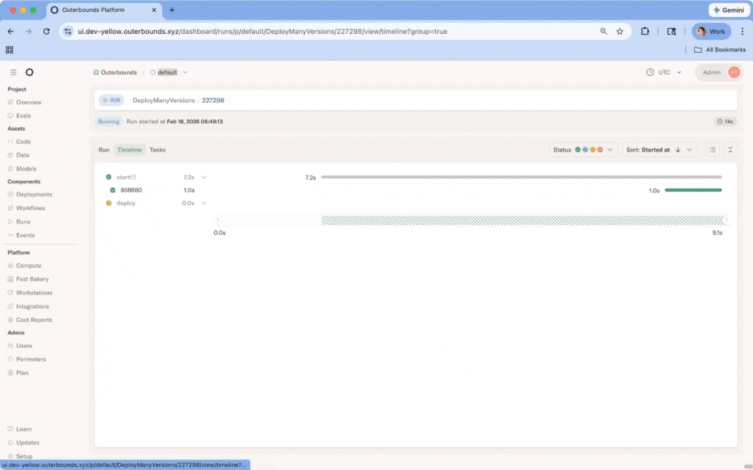Select the Outerbounds Platform browser tab
Screen dimensions: 753x470
pyautogui.click(x=105, y=10)
